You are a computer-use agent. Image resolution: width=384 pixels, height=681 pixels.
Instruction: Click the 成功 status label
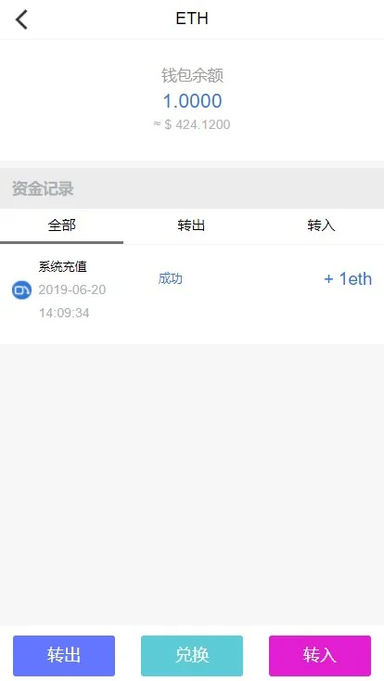(x=171, y=278)
